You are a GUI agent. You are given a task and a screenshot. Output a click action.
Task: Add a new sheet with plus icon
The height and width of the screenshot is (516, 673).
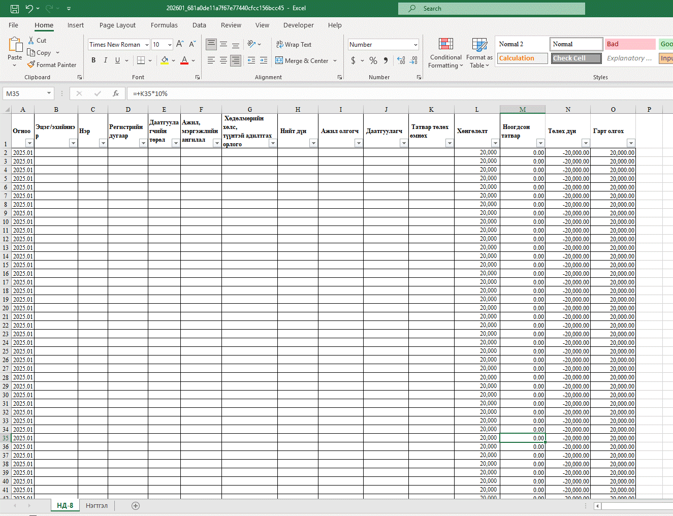[136, 506]
